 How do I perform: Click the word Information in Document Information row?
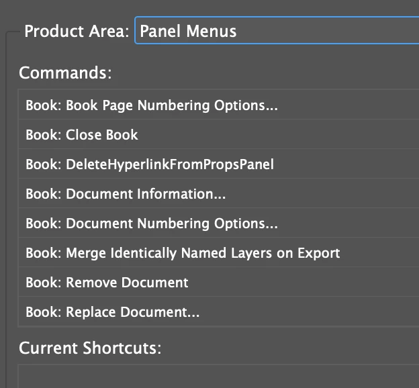click(x=181, y=194)
